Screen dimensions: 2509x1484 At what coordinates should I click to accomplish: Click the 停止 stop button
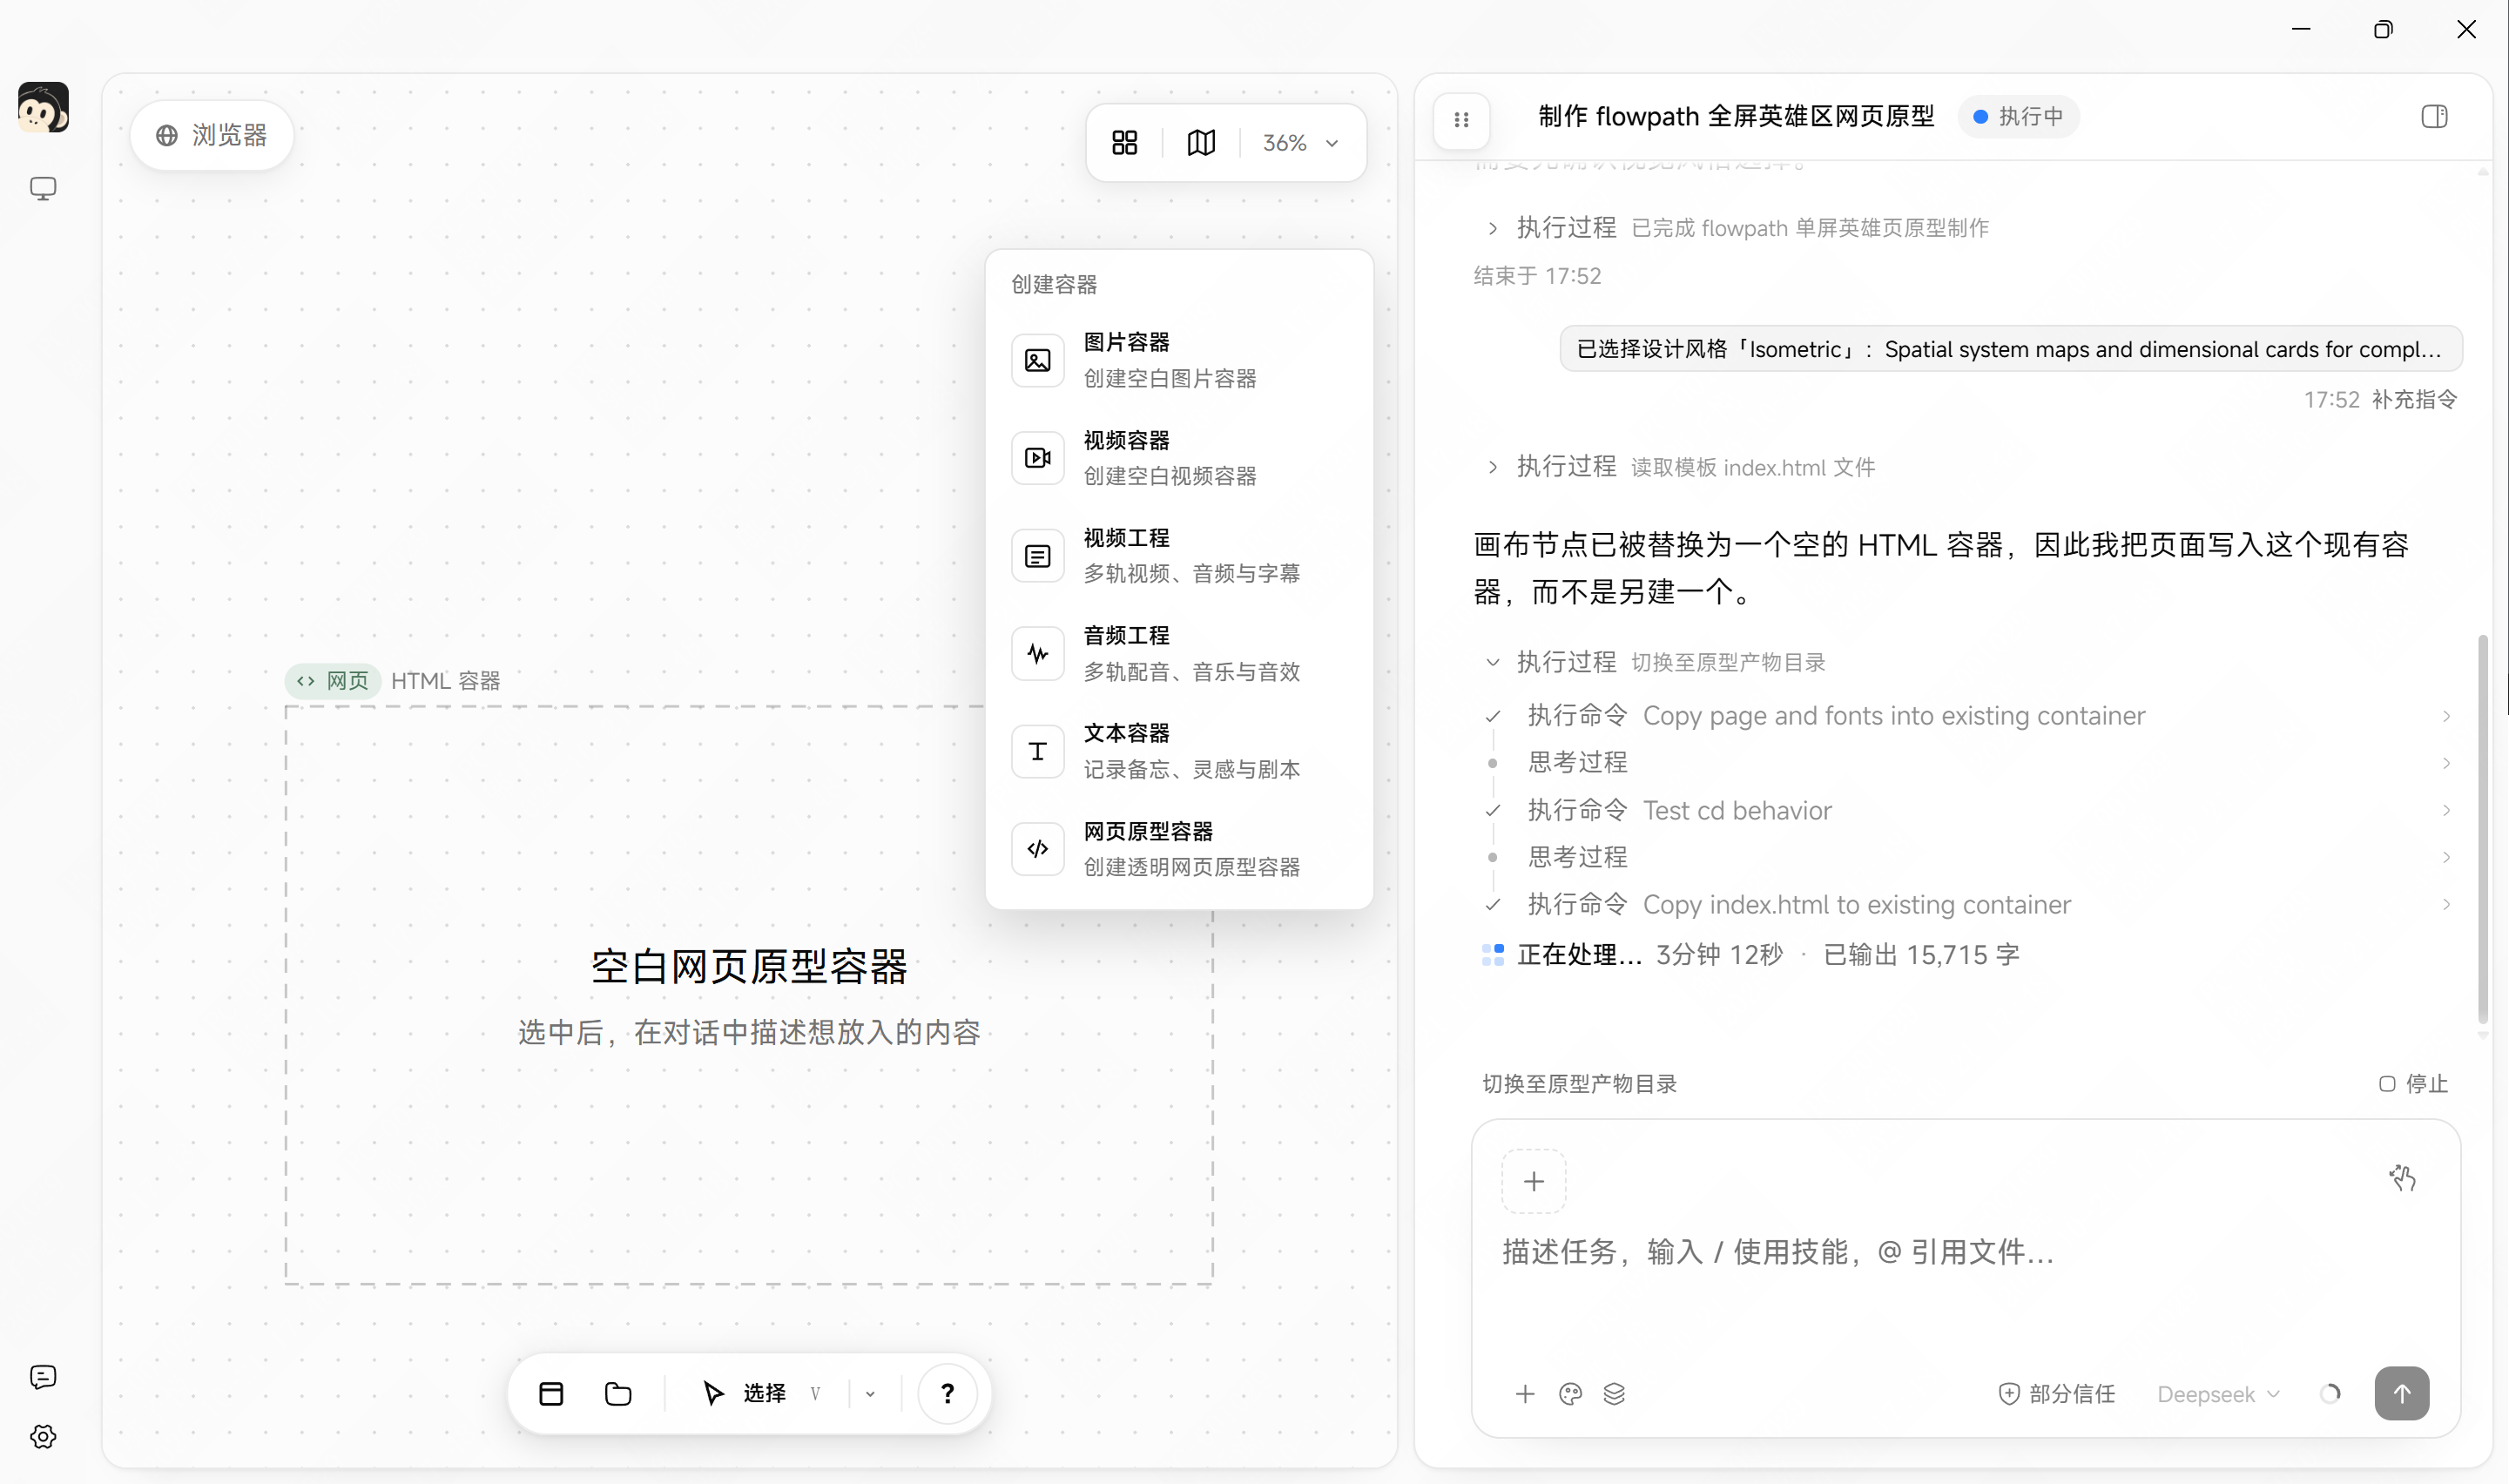click(x=2412, y=1084)
